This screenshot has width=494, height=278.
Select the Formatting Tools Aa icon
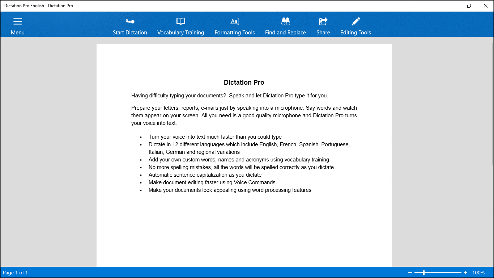click(234, 21)
